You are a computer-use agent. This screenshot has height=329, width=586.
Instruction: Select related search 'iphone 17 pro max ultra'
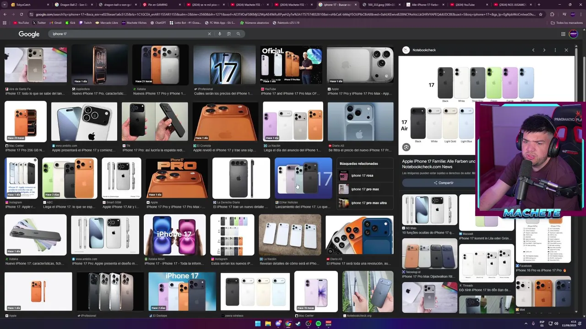click(x=365, y=203)
